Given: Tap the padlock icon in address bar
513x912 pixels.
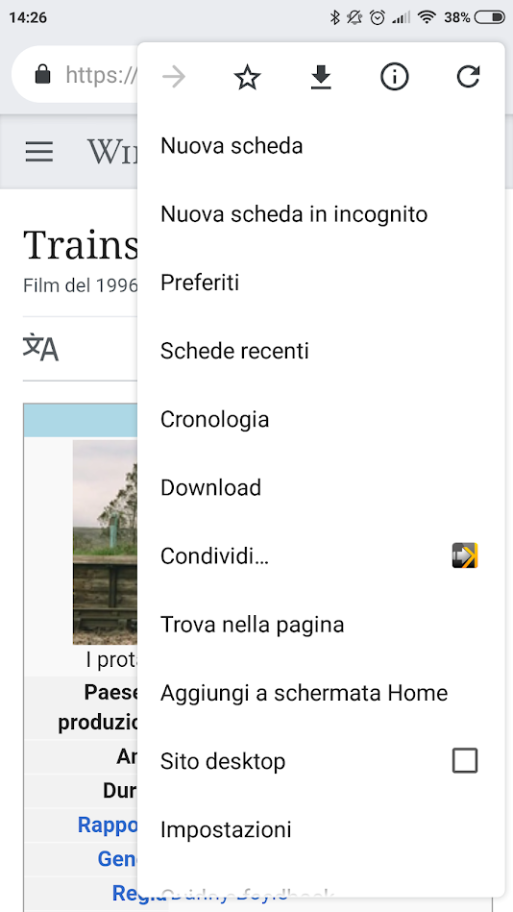Looking at the screenshot, I should (x=43, y=74).
